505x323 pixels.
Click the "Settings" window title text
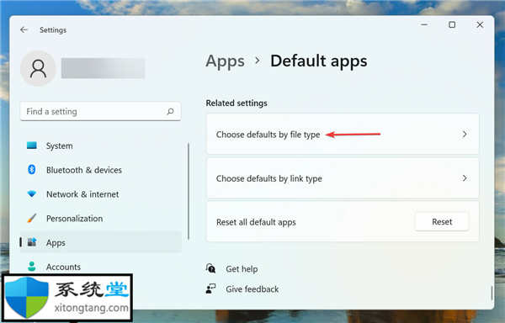[53, 30]
